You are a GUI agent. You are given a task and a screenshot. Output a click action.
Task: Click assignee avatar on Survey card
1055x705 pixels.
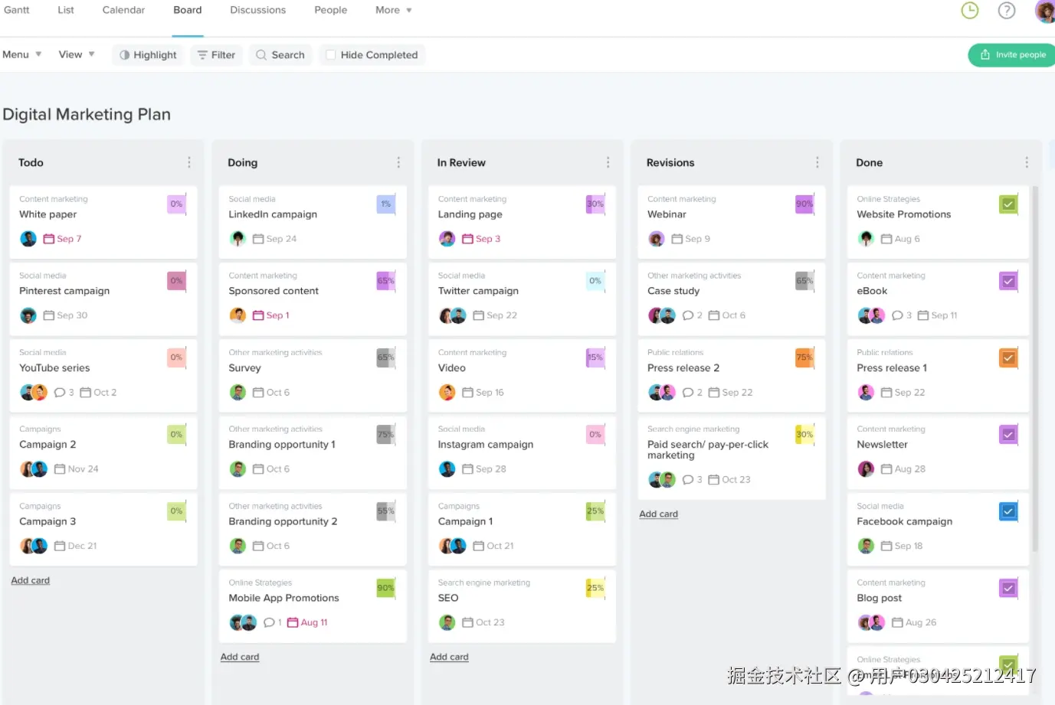pos(238,393)
